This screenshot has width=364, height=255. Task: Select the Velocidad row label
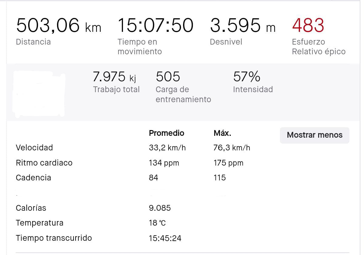[x=34, y=148]
